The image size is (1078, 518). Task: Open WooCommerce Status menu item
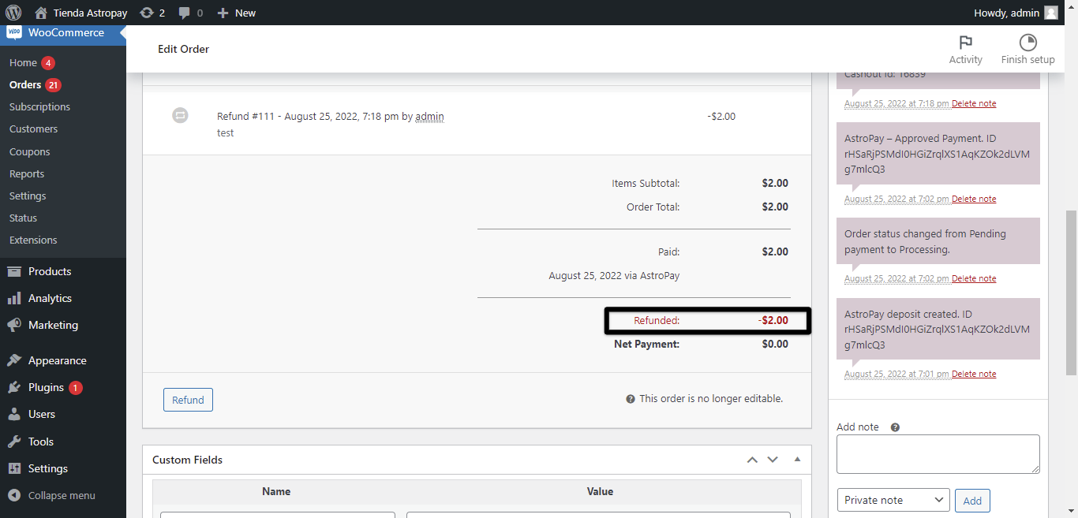point(23,218)
